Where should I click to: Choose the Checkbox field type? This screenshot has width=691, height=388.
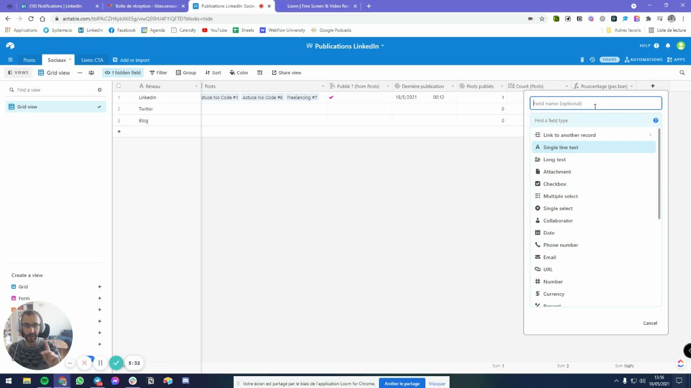(594, 184)
